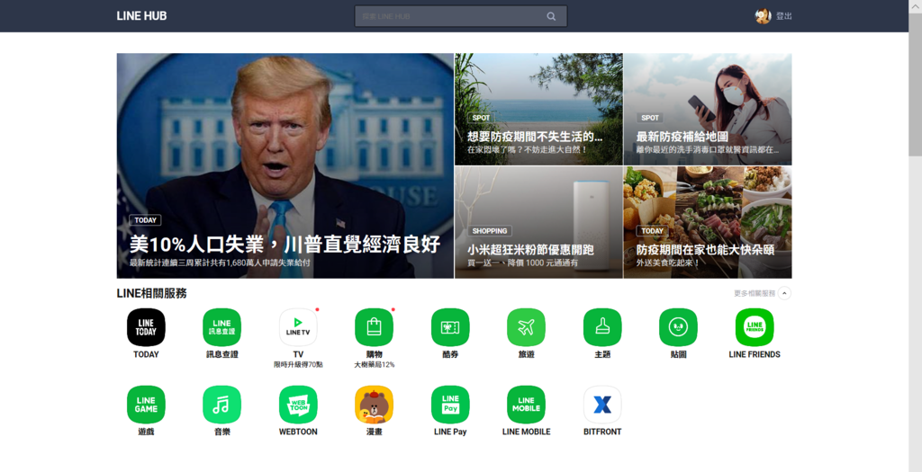Open the main Trump unemployment news banner
Viewport: 922px width, 472px height.
coord(285,165)
